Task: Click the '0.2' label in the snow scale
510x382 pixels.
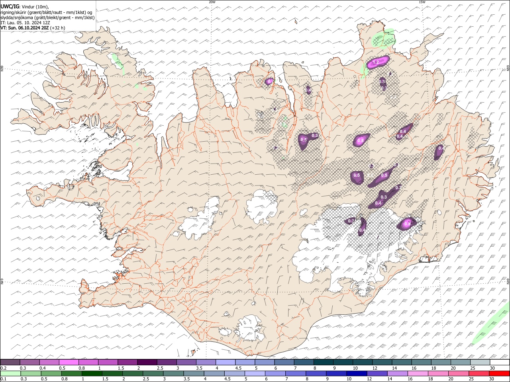Action: (x=3, y=368)
